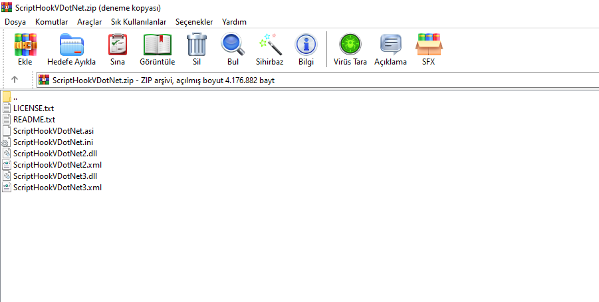Click the Sil trash can icon

point(197,45)
